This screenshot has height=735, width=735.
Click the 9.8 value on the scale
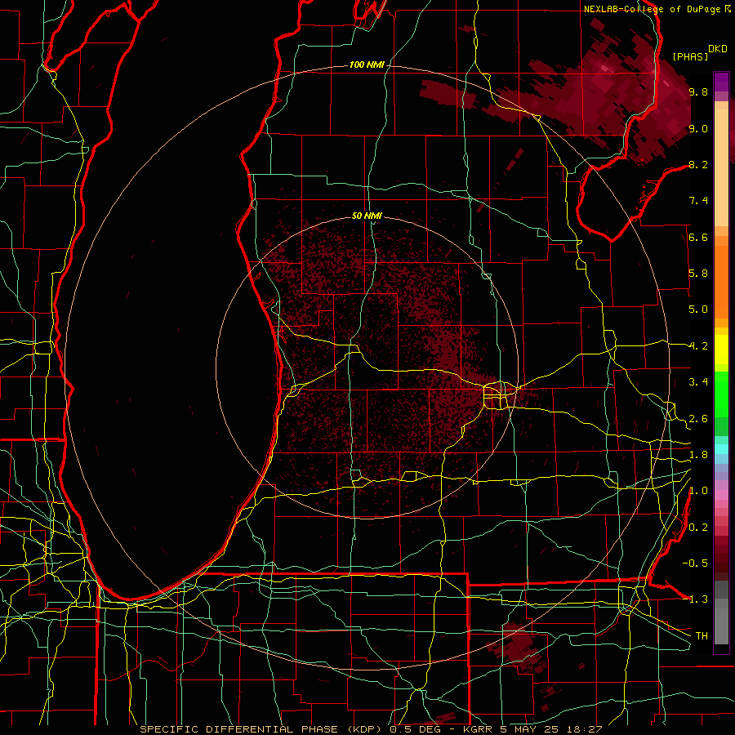[698, 91]
